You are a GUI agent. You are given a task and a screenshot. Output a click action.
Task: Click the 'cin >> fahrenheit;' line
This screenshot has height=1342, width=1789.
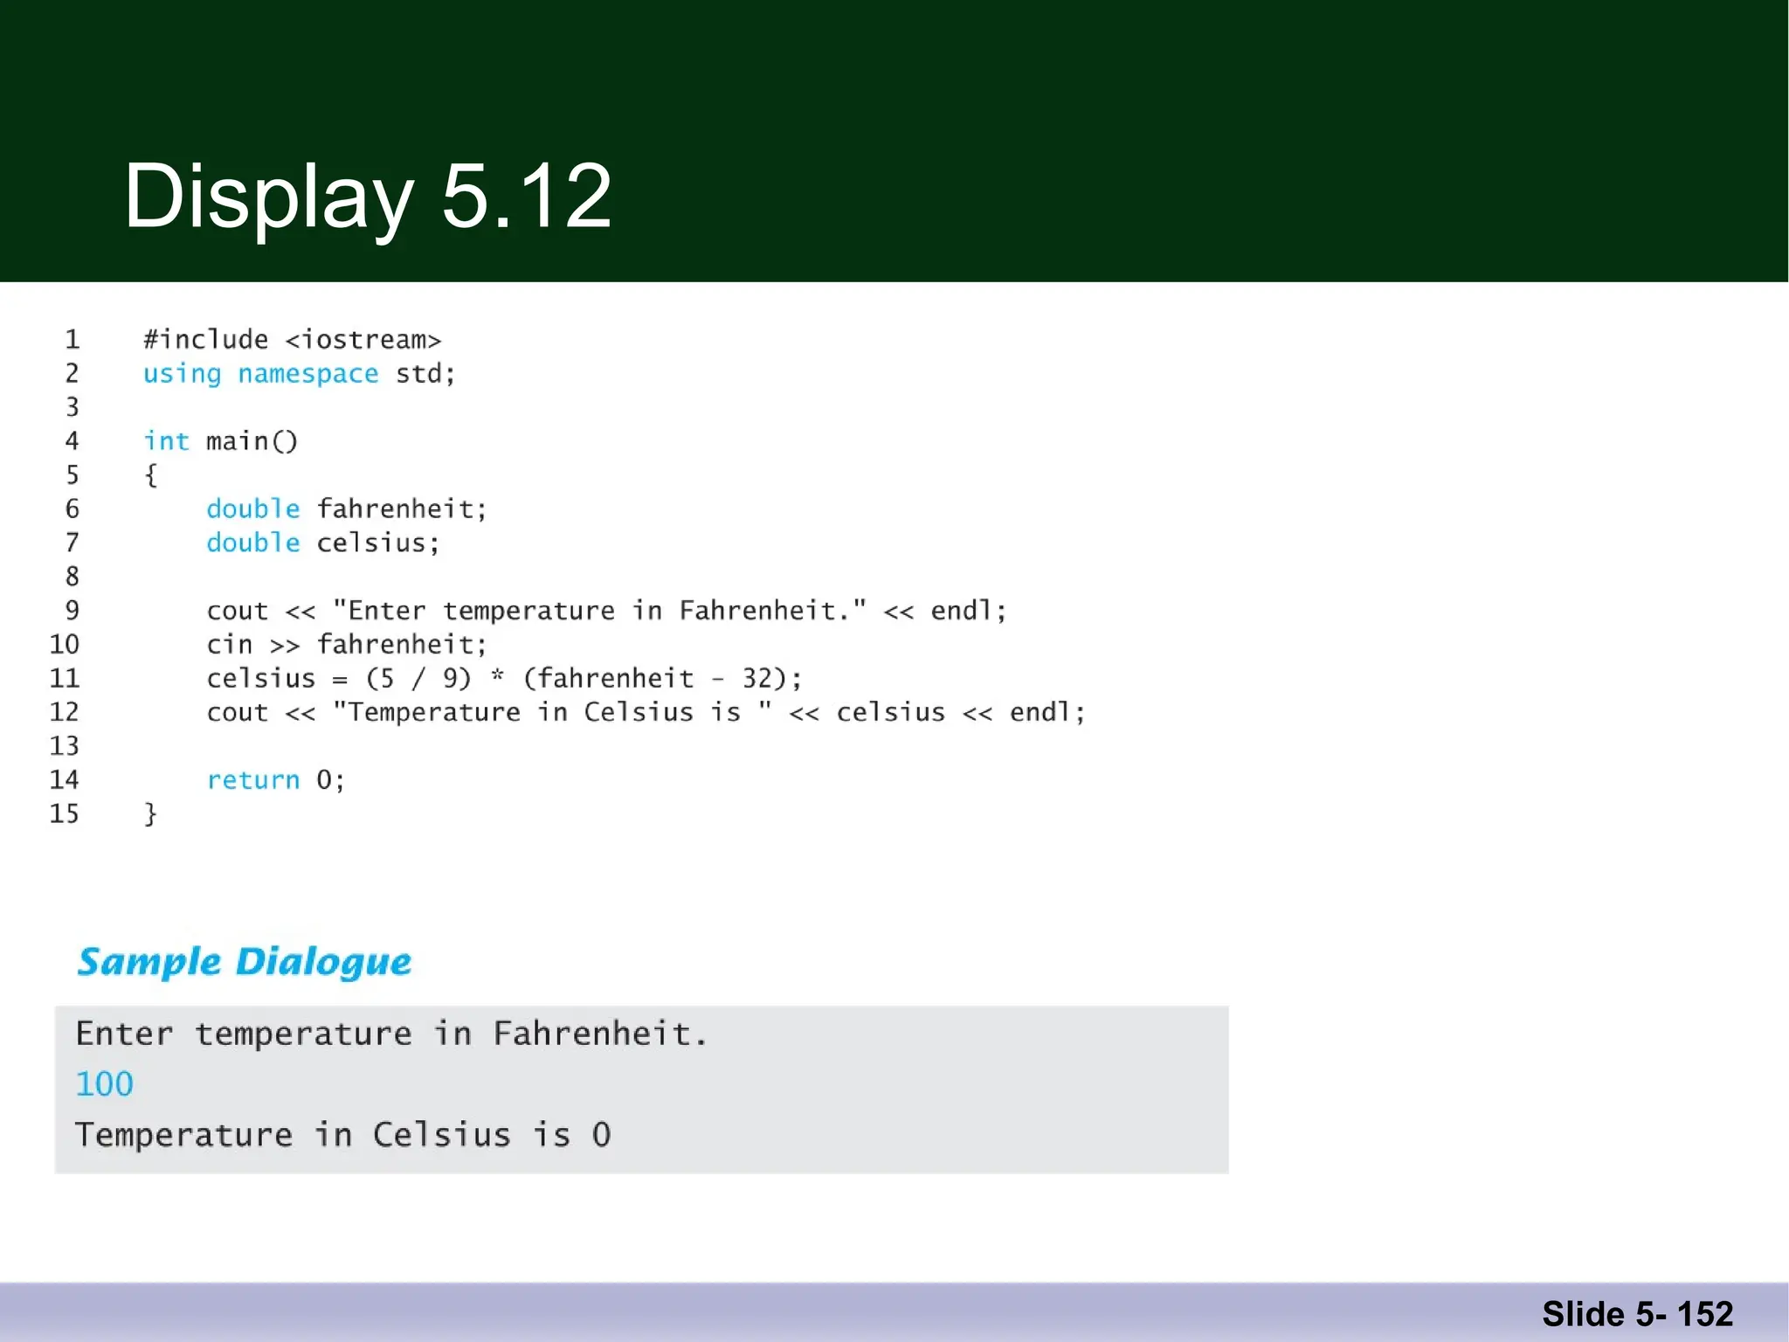point(347,645)
